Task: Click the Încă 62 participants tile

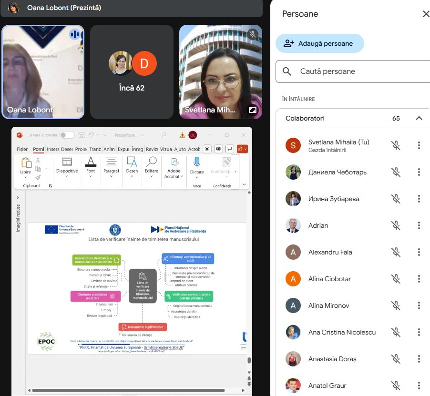Action: click(x=132, y=71)
